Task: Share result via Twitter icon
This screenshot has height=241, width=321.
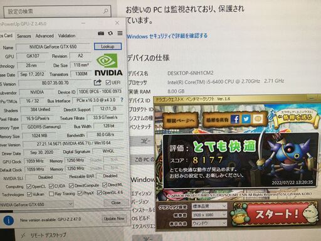Action: click(246, 119)
